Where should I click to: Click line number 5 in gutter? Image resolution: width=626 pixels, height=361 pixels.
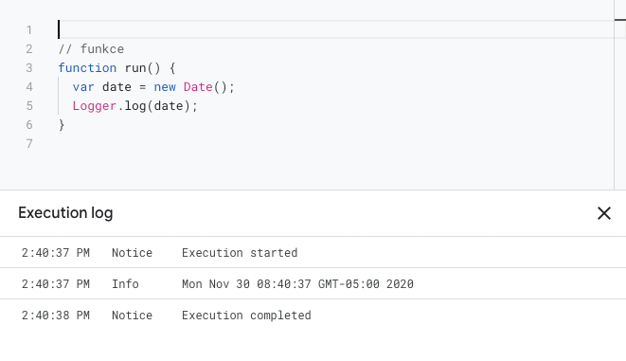tap(29, 106)
